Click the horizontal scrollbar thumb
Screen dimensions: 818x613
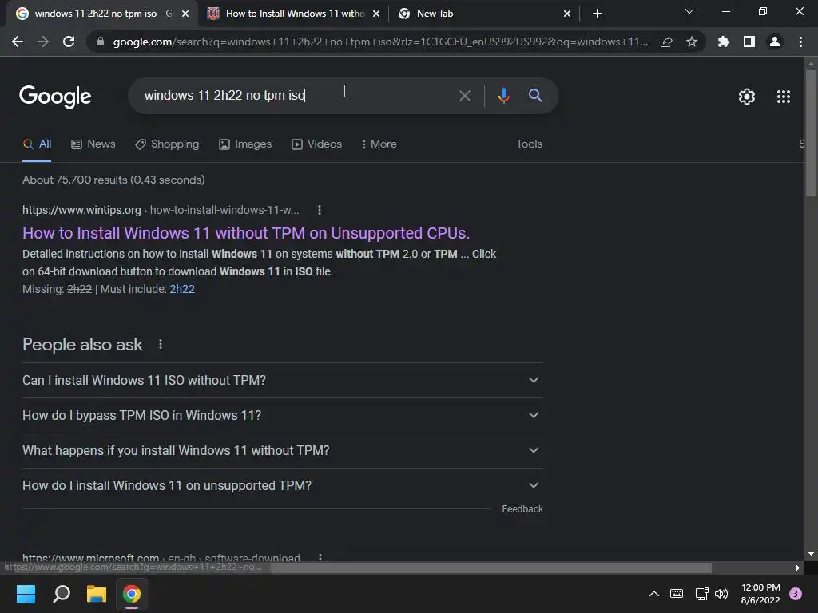pos(491,568)
